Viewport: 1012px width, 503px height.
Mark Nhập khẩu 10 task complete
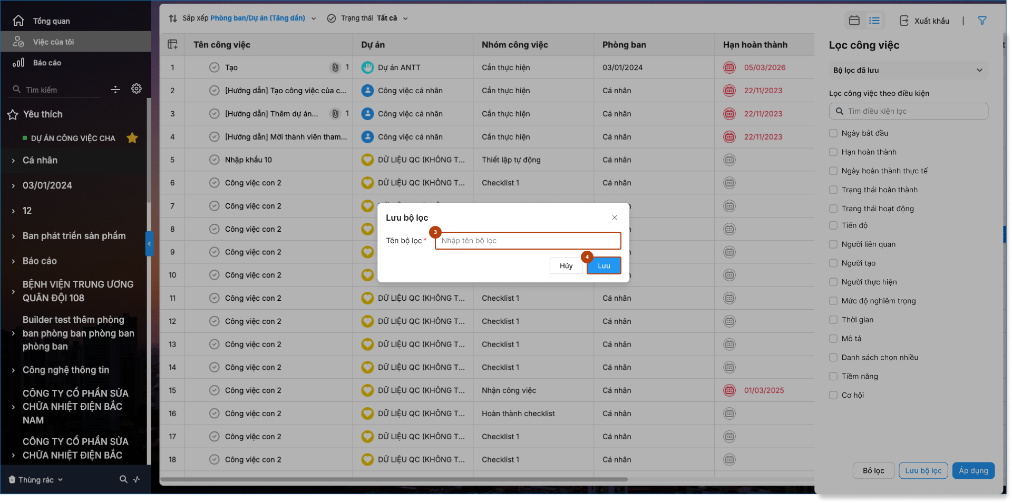[214, 160]
